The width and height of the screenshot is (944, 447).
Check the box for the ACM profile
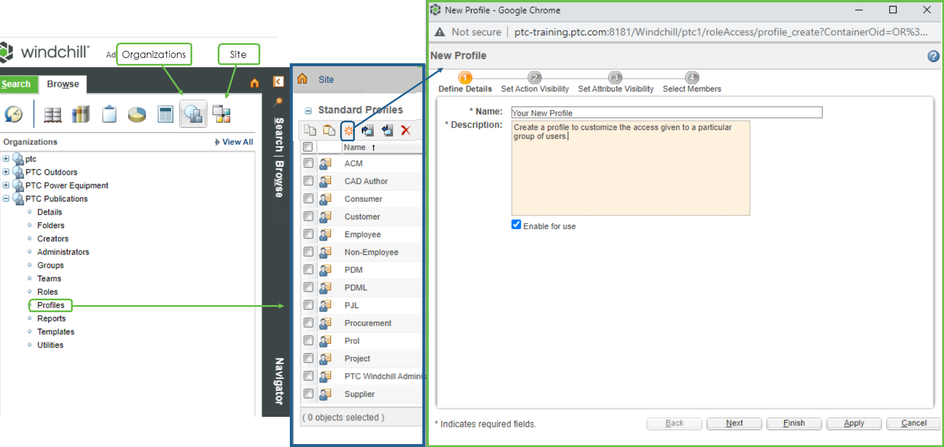[x=308, y=163]
